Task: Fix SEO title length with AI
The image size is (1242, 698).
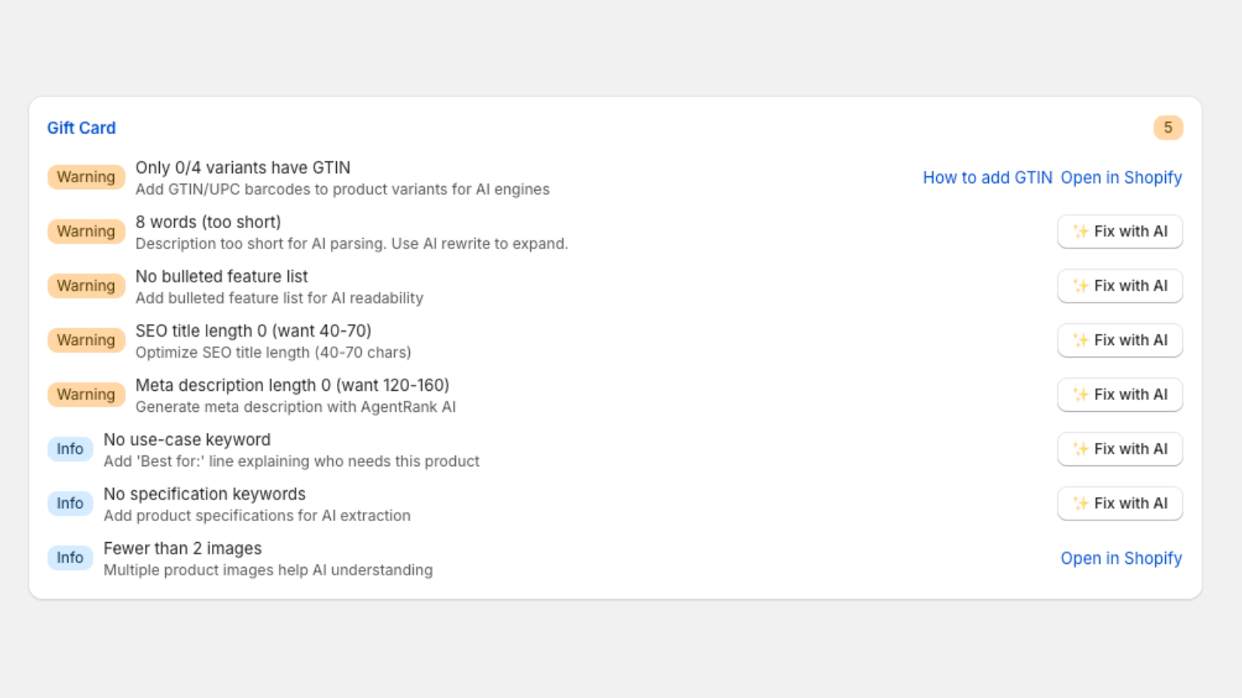Action: pos(1119,340)
